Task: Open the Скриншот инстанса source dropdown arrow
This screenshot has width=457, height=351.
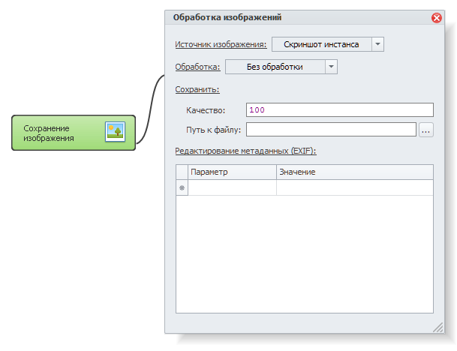Action: [x=377, y=44]
